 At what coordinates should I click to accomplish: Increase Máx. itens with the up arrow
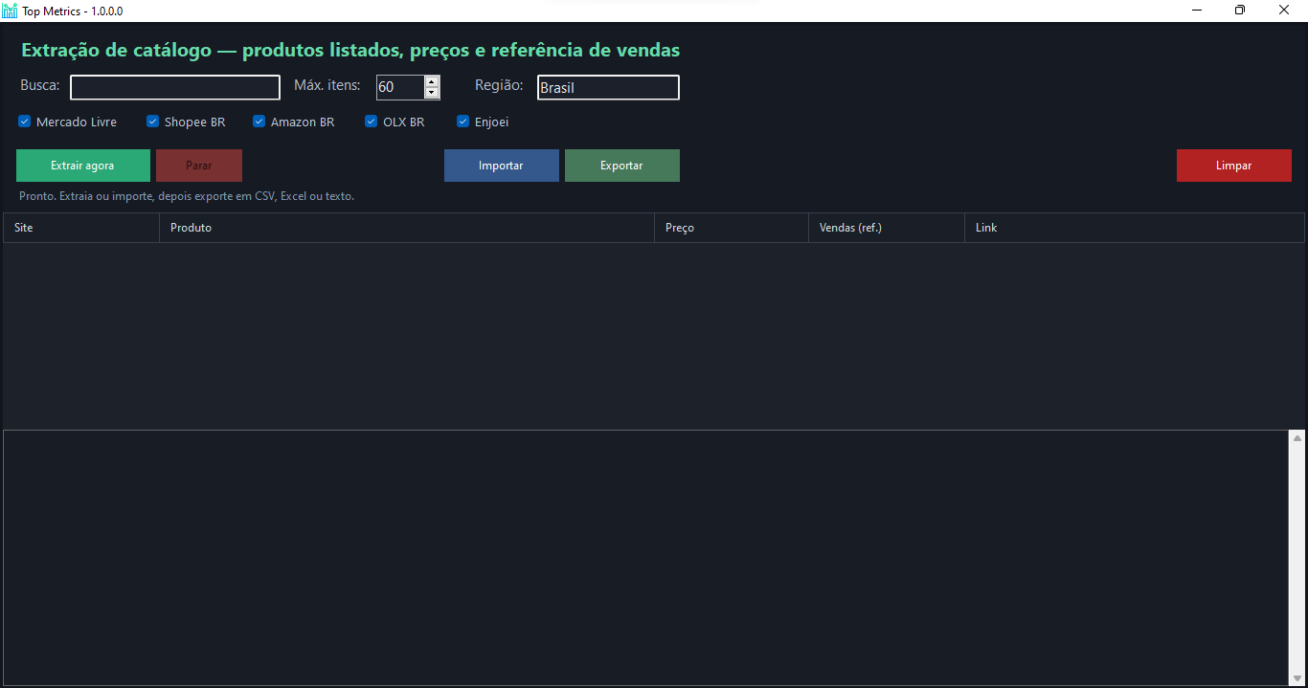click(x=431, y=81)
